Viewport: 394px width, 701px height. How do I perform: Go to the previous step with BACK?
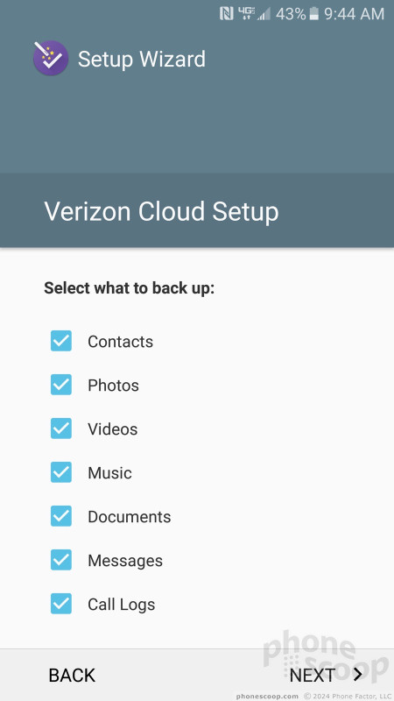tap(72, 675)
